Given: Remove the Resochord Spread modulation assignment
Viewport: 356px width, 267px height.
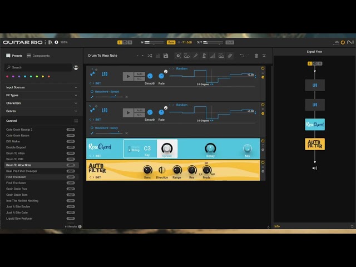Looking at the screenshot, I should click(126, 97).
